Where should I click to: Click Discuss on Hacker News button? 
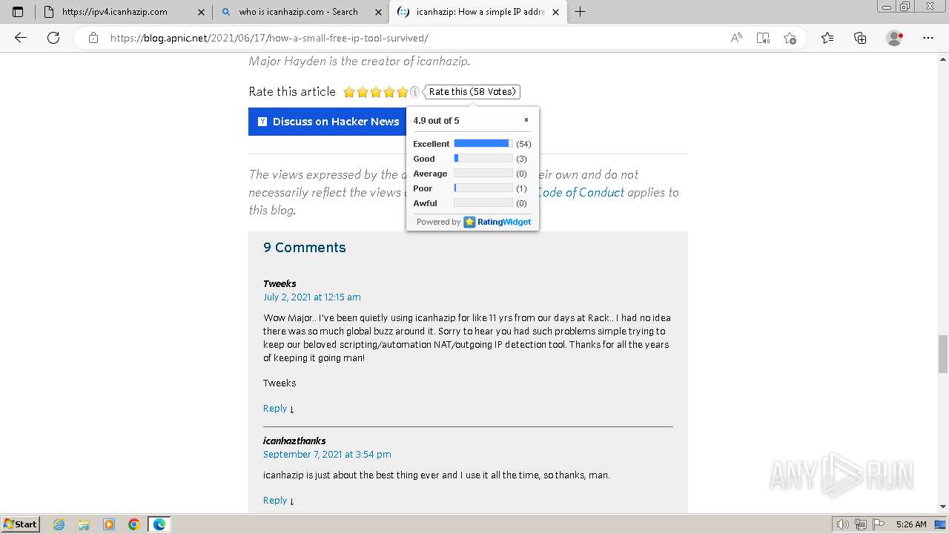pos(327,122)
